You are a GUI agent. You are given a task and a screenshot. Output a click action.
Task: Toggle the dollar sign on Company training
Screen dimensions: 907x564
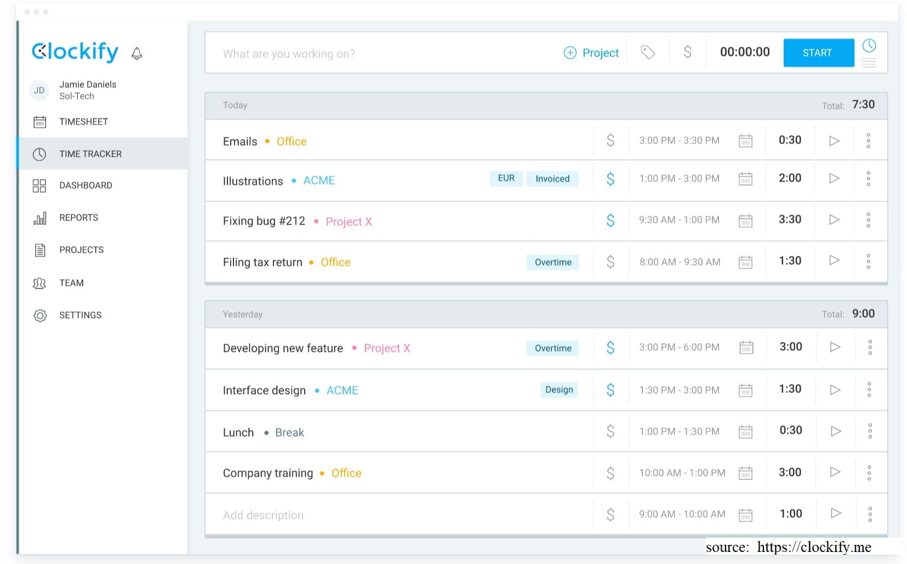[x=610, y=472]
